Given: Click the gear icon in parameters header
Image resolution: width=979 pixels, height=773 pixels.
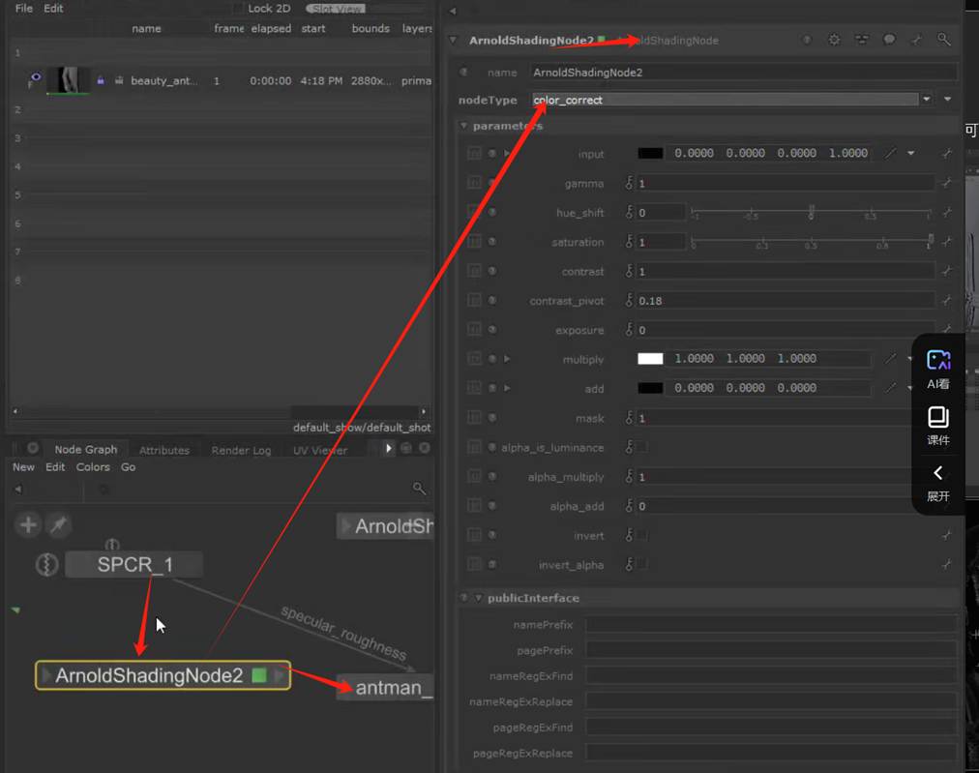Looking at the screenshot, I should point(834,41).
